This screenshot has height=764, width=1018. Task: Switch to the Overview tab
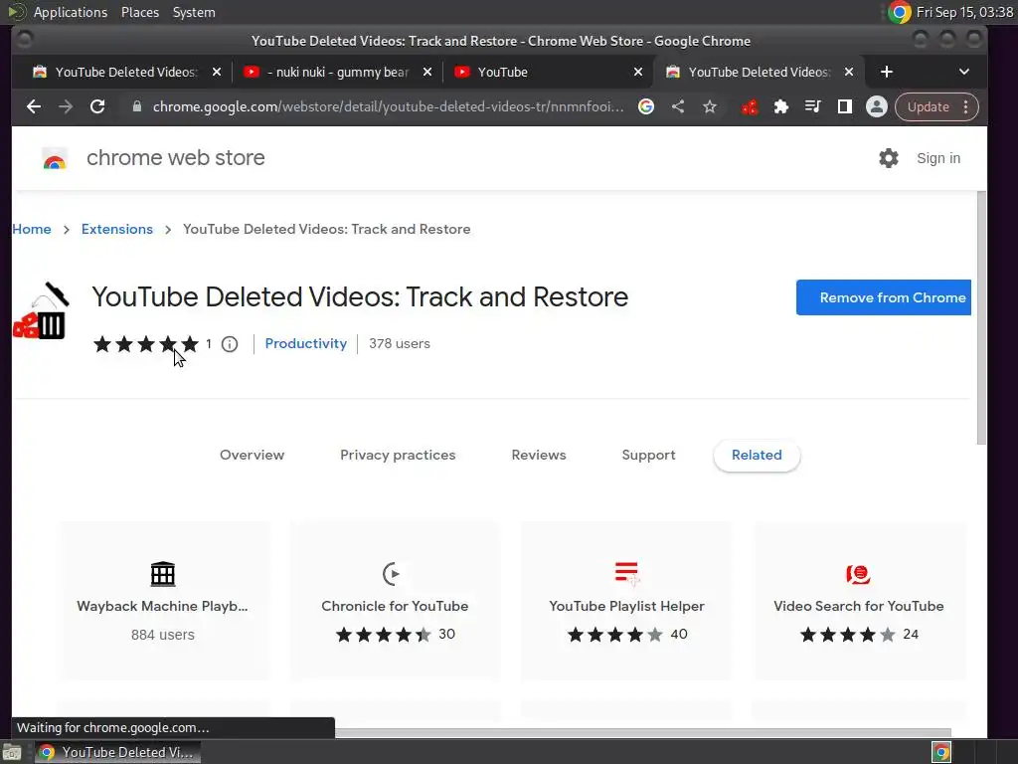pos(252,455)
